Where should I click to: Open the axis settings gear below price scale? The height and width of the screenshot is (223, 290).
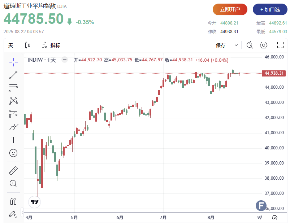tap(274, 218)
